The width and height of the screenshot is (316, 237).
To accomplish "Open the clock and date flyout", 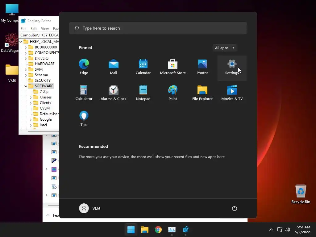I will tap(302, 230).
